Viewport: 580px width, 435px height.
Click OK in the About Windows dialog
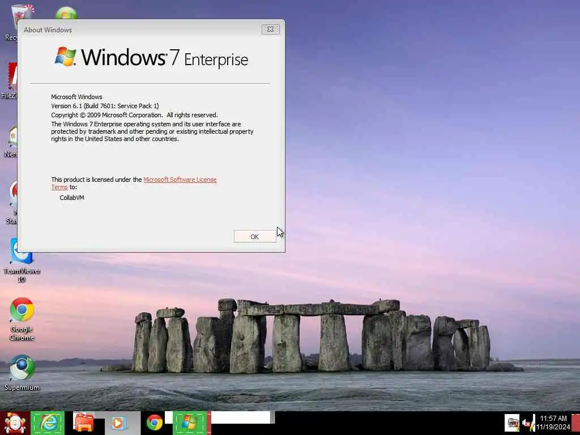(255, 236)
